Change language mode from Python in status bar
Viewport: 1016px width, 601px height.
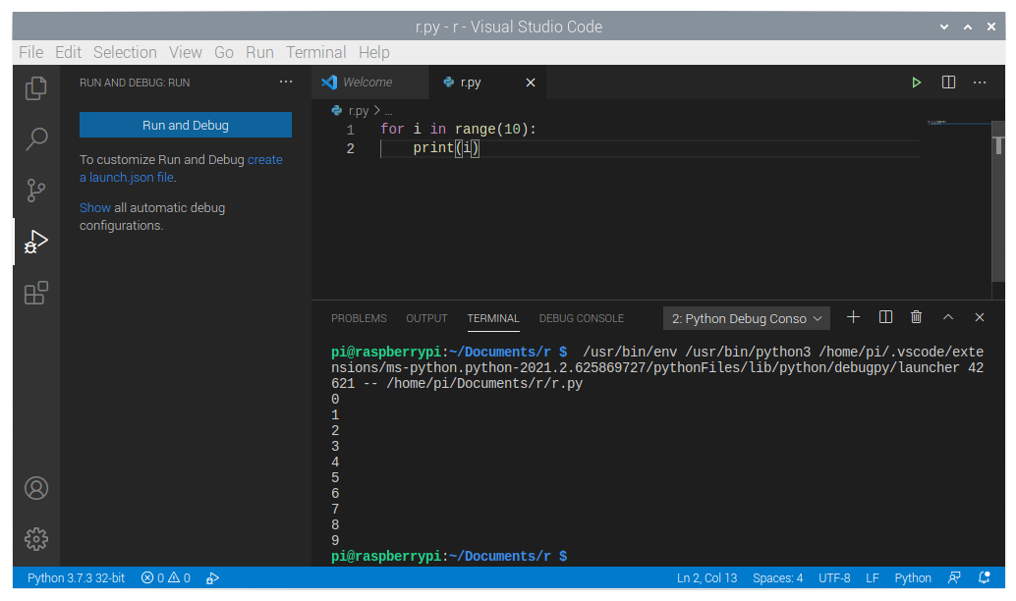[912, 577]
